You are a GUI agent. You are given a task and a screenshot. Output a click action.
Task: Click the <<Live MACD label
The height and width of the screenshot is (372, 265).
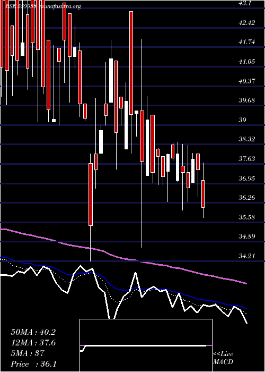click(223, 358)
